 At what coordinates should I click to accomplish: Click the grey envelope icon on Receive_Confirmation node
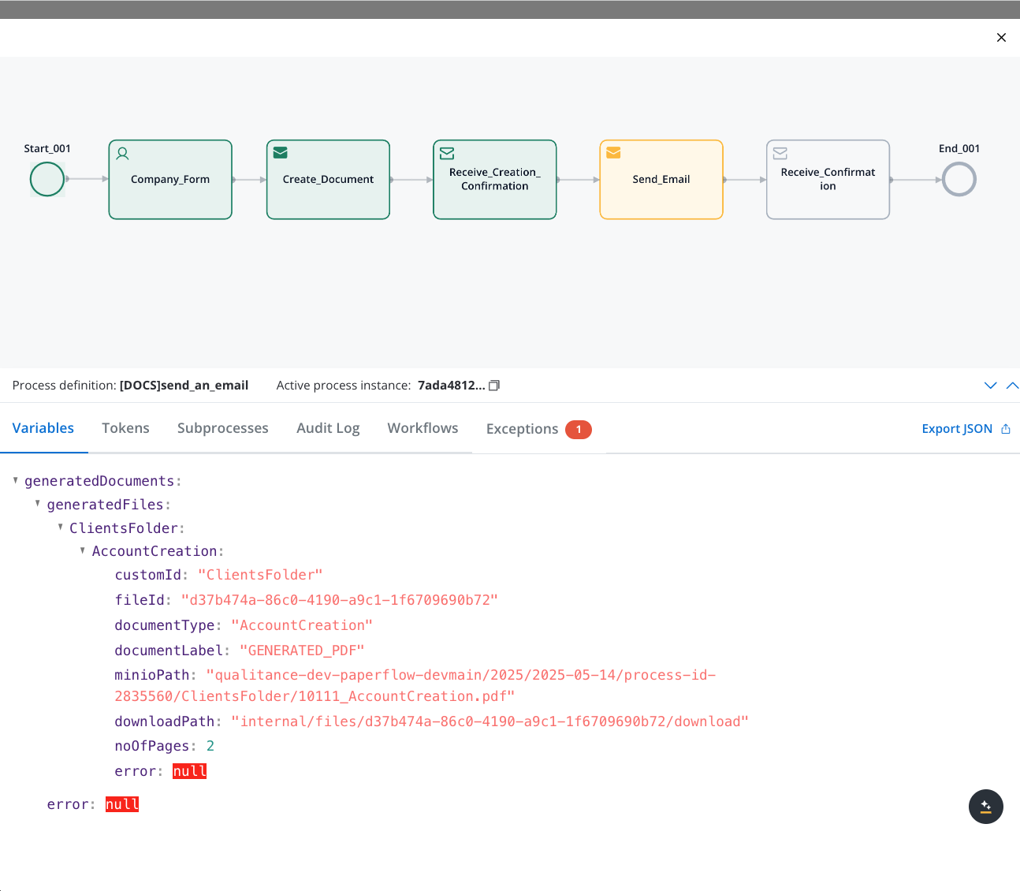coord(780,153)
